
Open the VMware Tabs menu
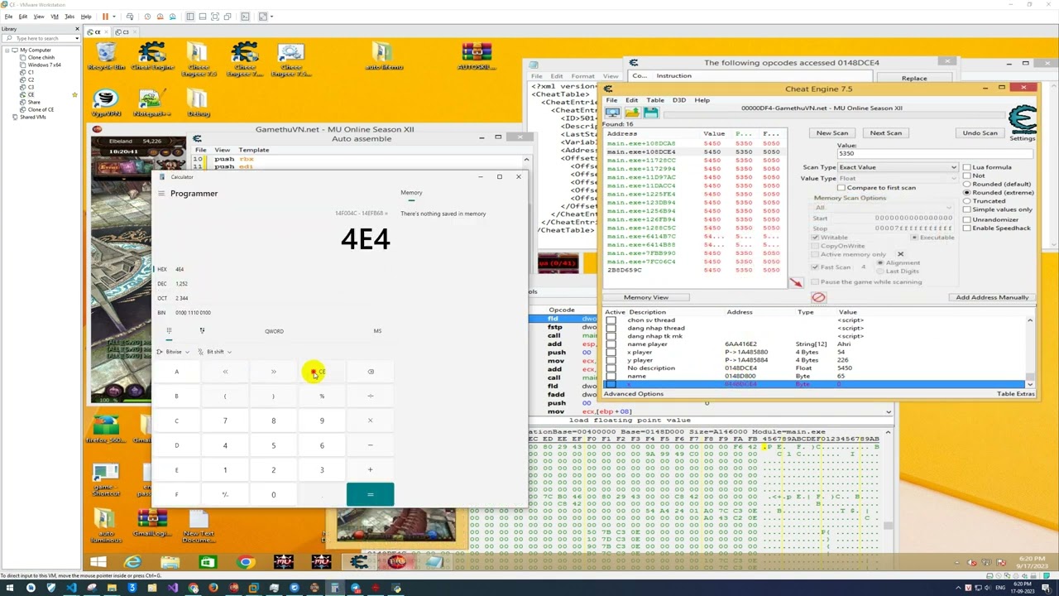coord(69,17)
